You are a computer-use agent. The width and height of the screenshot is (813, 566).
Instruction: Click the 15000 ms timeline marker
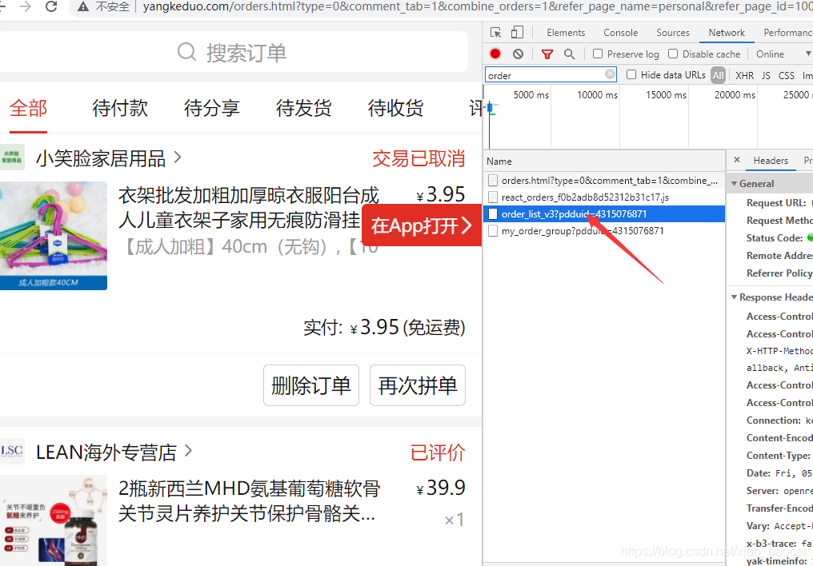[x=666, y=95]
